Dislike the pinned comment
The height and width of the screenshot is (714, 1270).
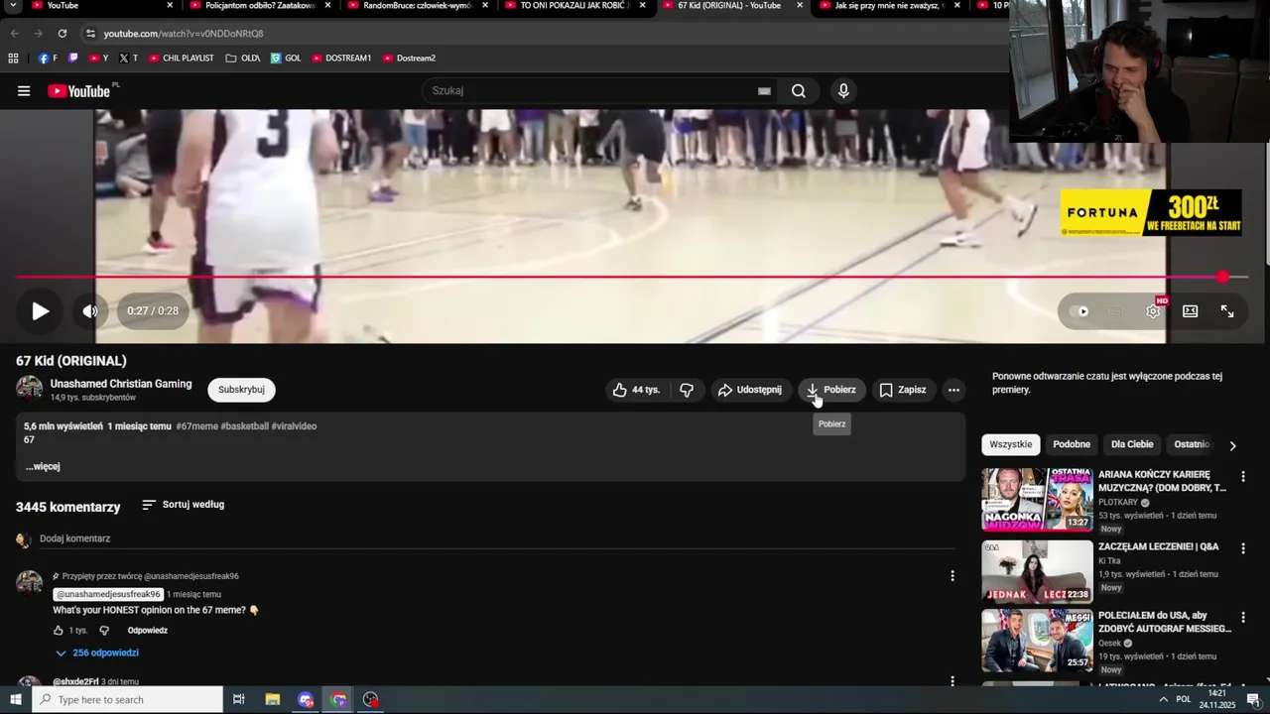tap(104, 631)
